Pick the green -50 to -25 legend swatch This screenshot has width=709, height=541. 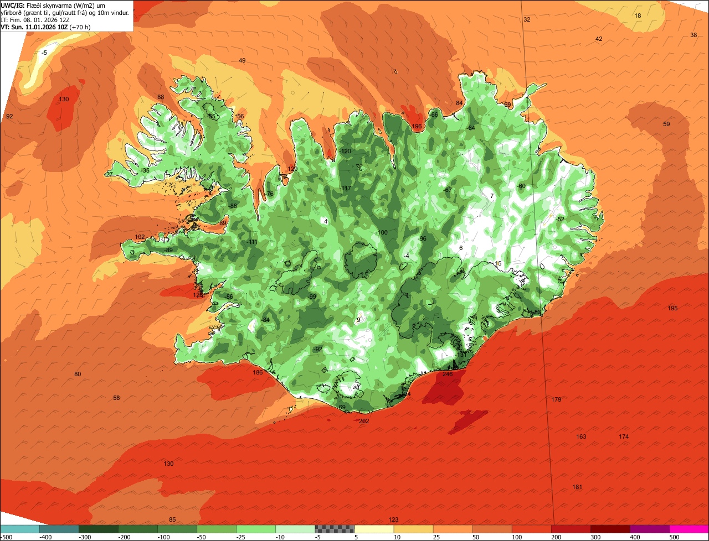(217, 528)
